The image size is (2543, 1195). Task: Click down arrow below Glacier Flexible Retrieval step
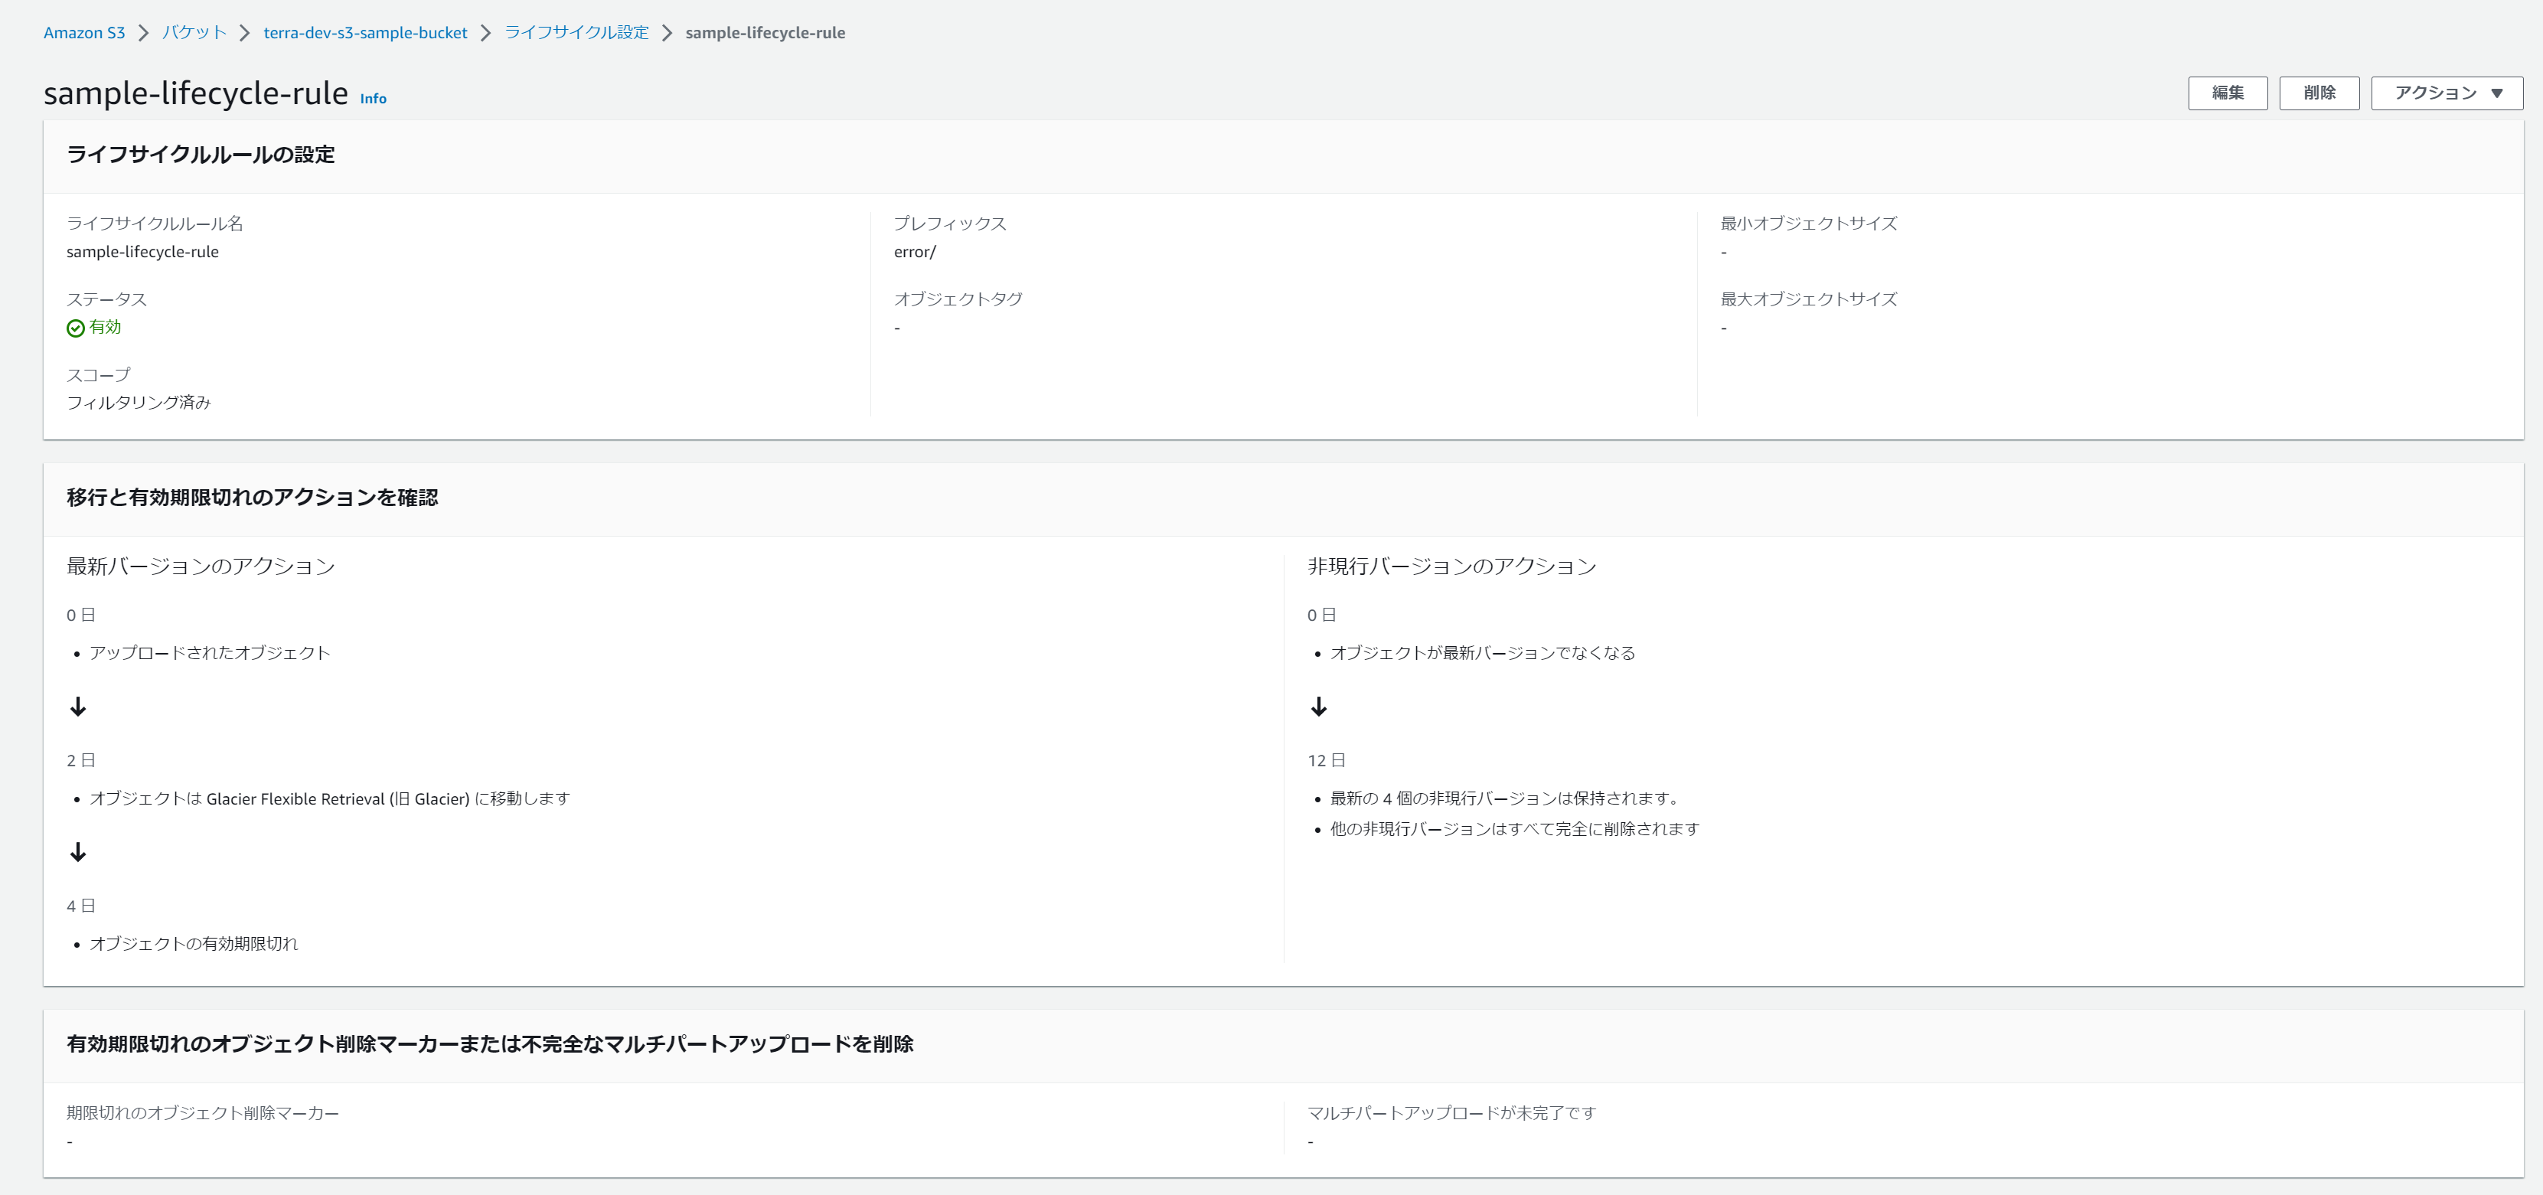coord(78,852)
